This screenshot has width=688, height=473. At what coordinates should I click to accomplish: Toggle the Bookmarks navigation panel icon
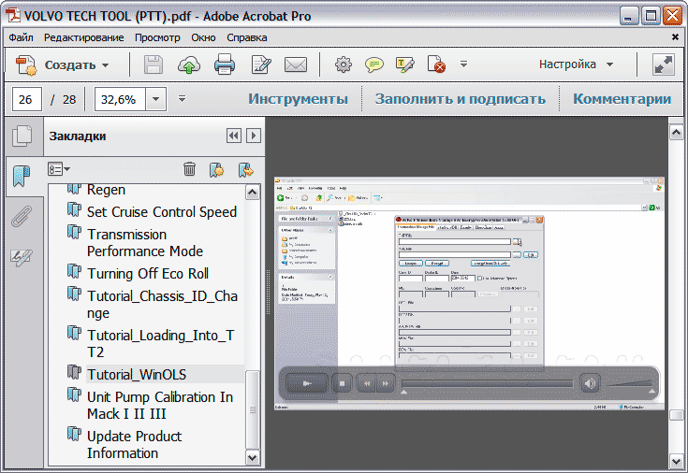21,176
